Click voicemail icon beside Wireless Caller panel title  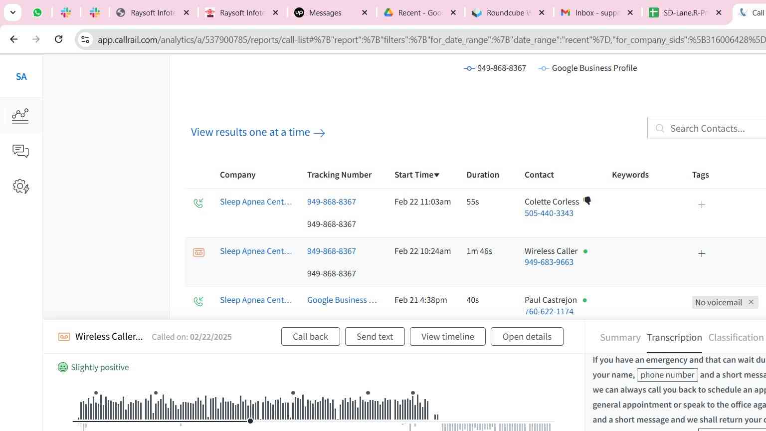coord(64,337)
